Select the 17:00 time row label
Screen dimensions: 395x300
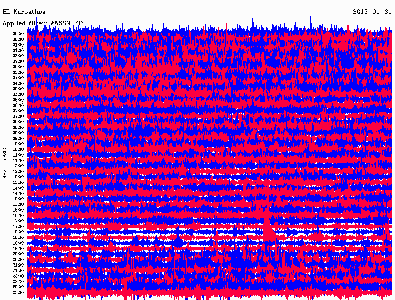tap(18, 221)
